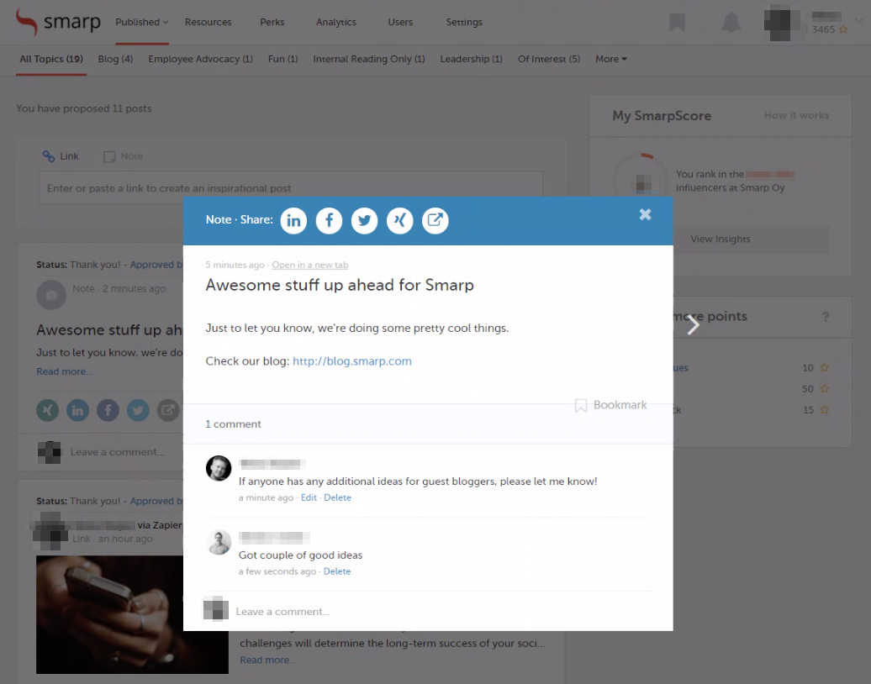Click second commenter's avatar photo
The height and width of the screenshot is (684, 871).
[219, 542]
